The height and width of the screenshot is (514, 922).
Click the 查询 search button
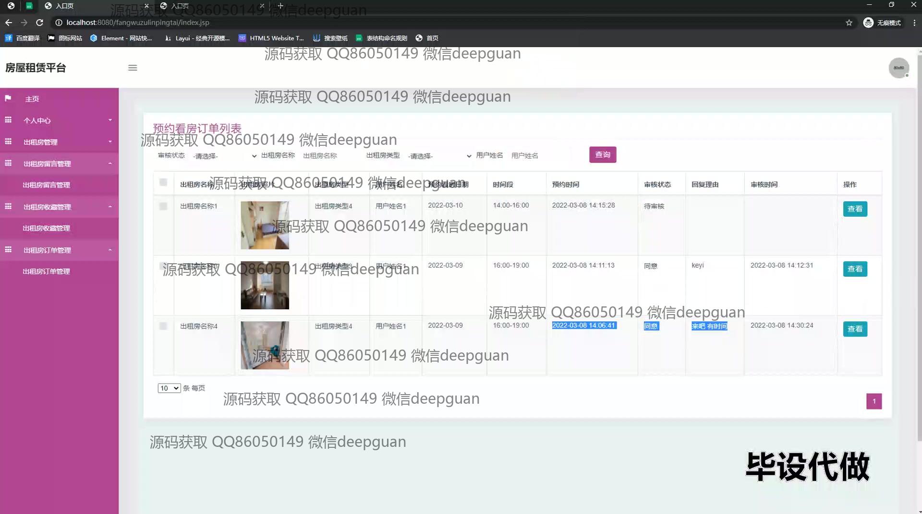coord(602,155)
